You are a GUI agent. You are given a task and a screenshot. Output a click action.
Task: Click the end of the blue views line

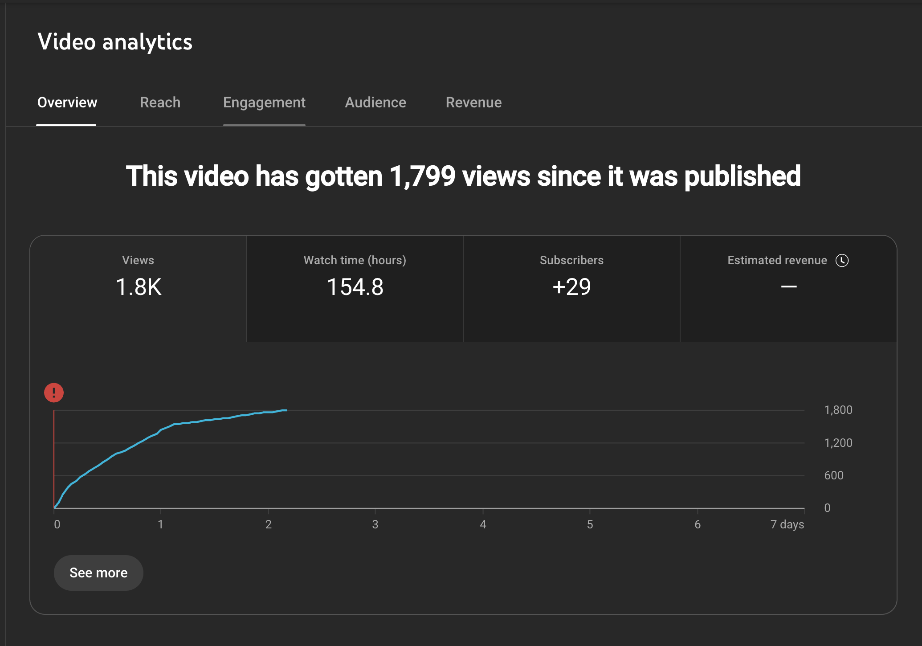tap(285, 410)
